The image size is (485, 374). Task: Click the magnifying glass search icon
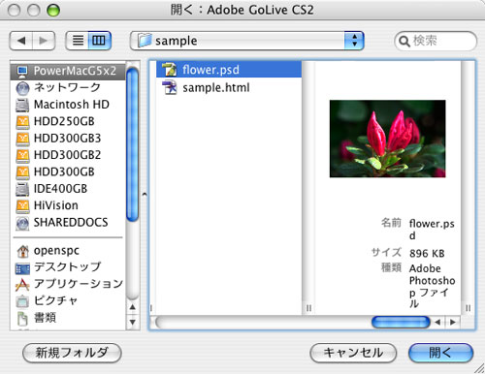pos(404,42)
